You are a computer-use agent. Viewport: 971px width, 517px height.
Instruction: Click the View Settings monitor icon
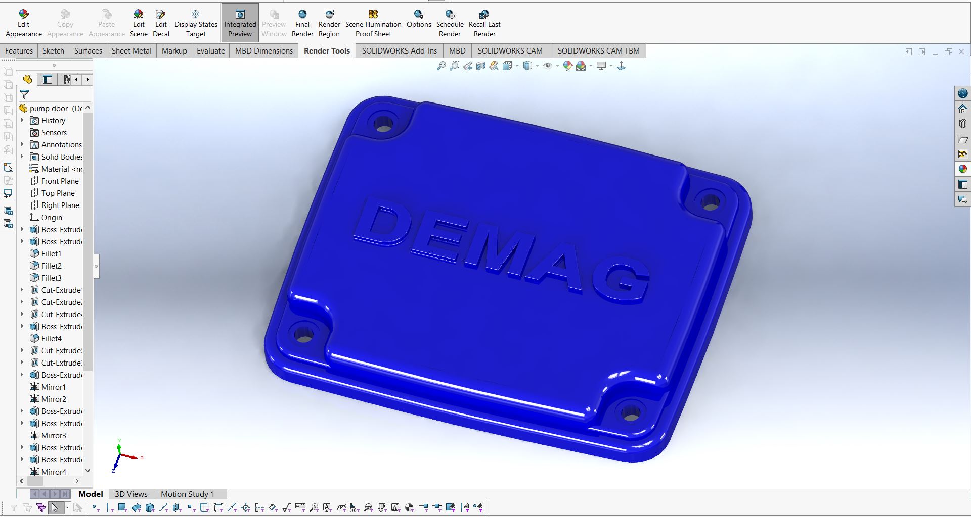tap(601, 66)
